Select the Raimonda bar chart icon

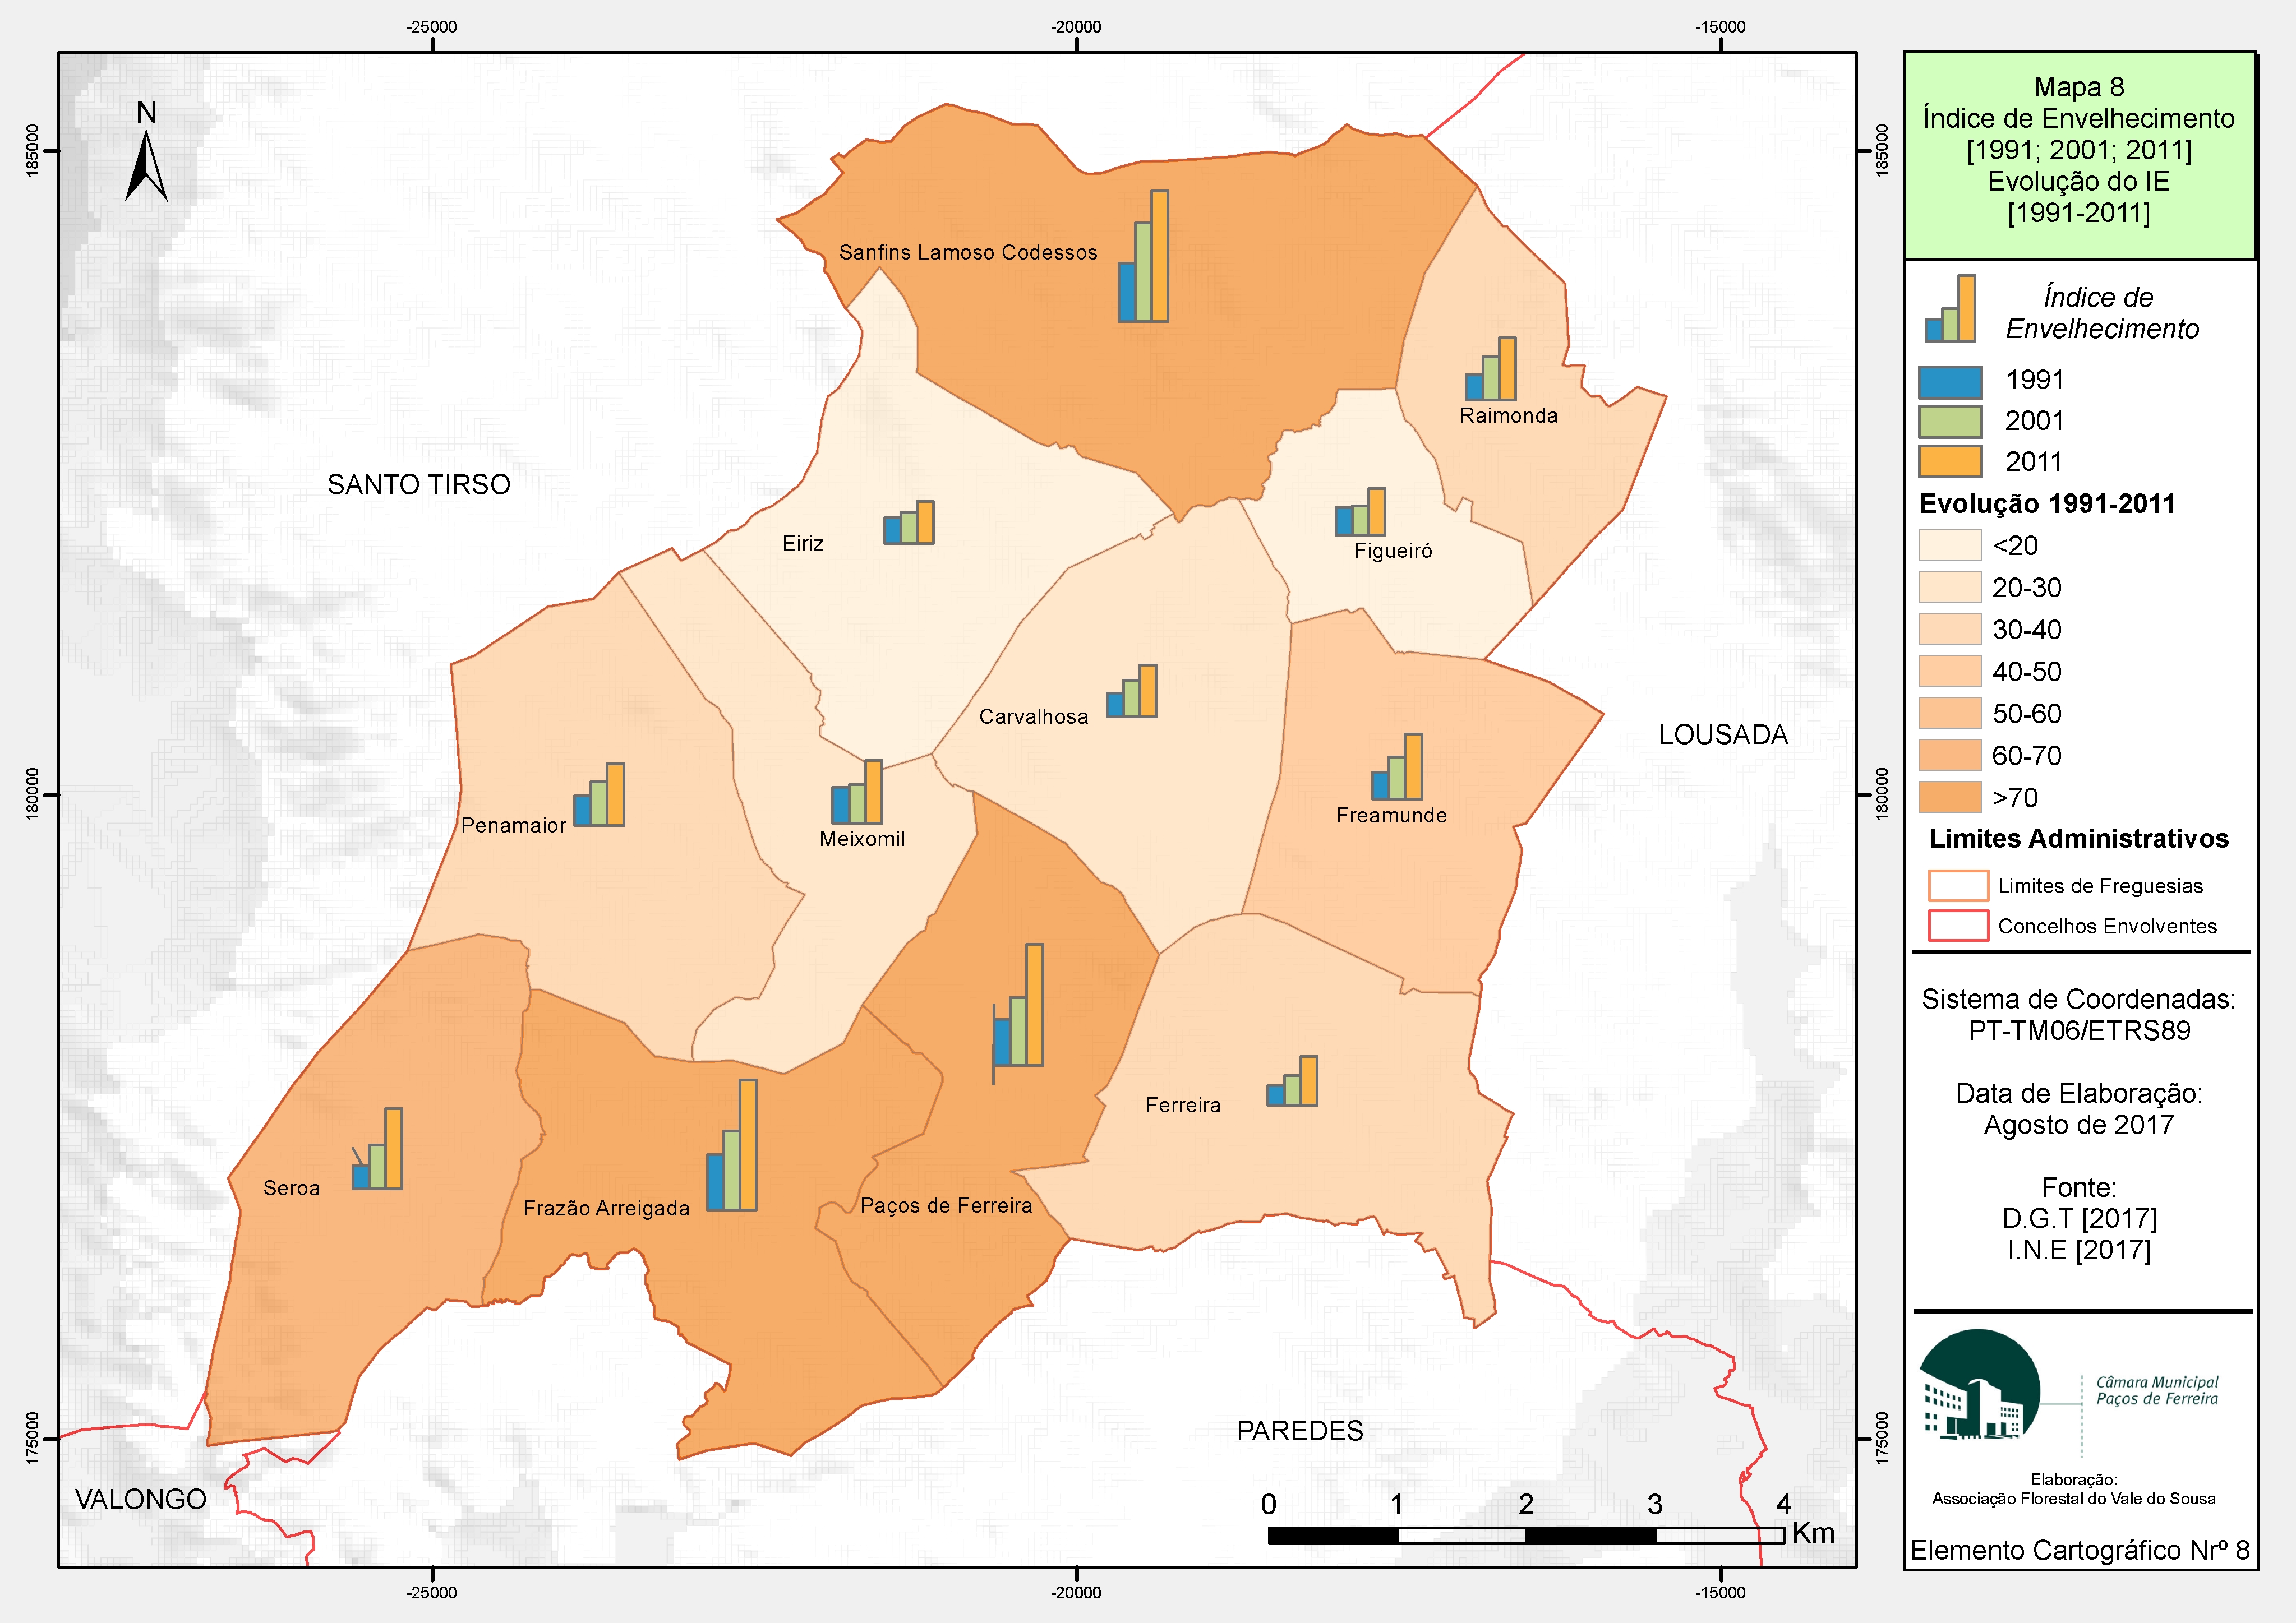(x=1490, y=369)
